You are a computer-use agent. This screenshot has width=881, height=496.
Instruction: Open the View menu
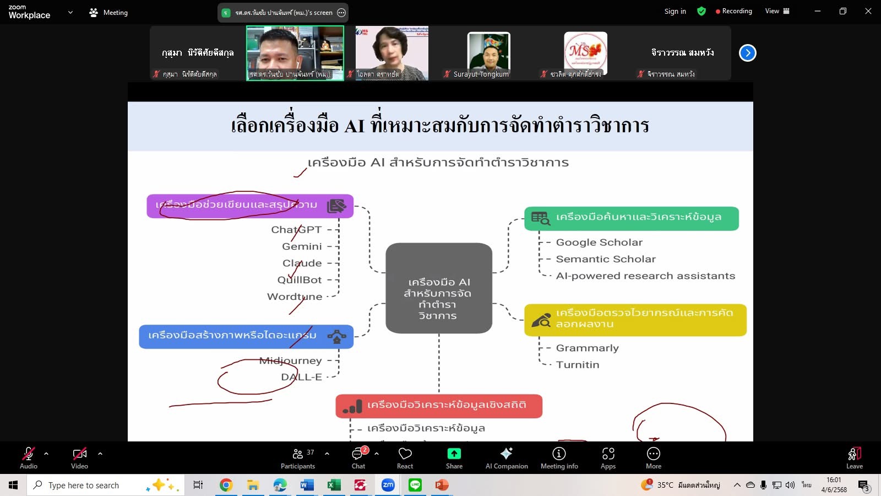(777, 11)
